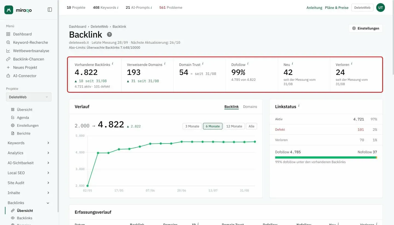Click the 02/05 starting data point

coord(88,186)
